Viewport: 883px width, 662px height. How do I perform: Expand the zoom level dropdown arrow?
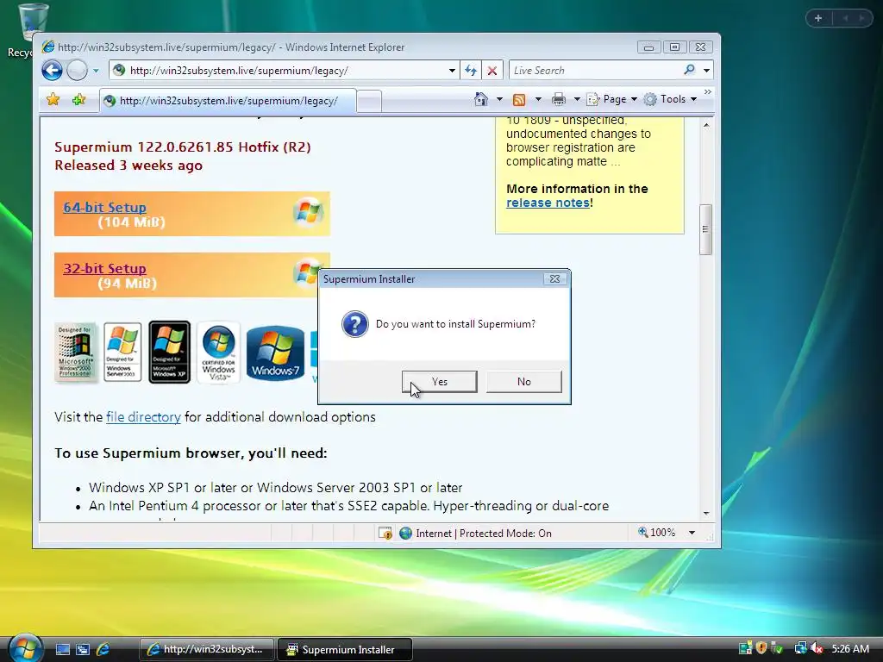click(692, 533)
